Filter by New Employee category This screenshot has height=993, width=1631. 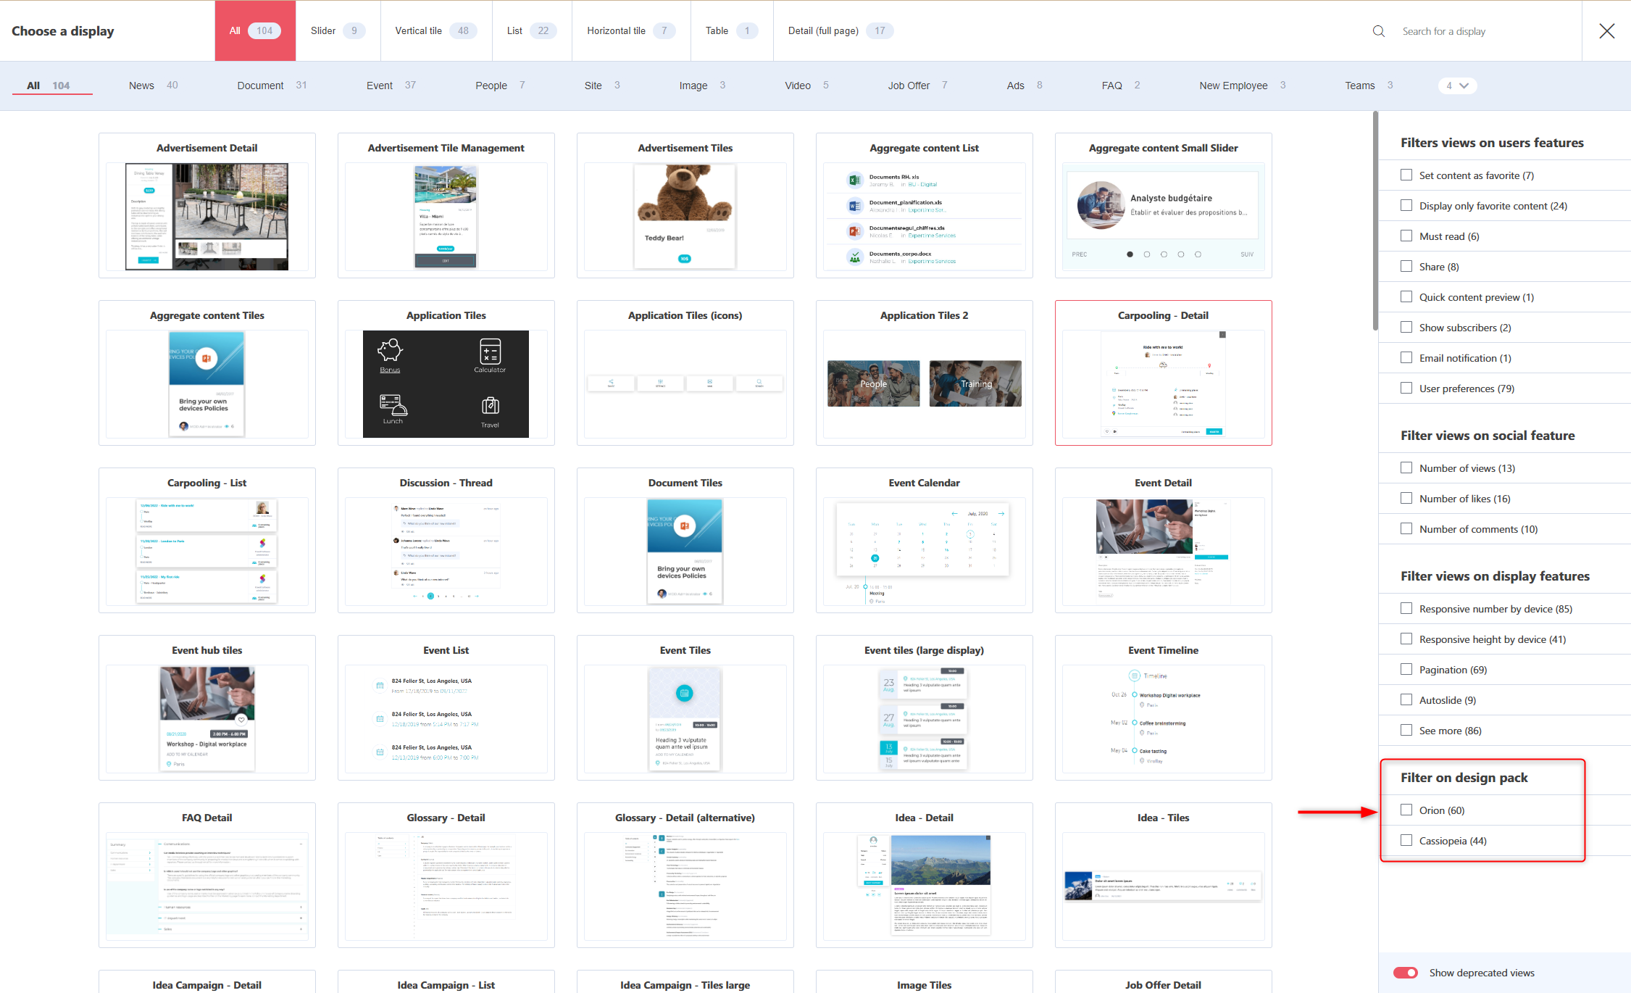[x=1242, y=86]
